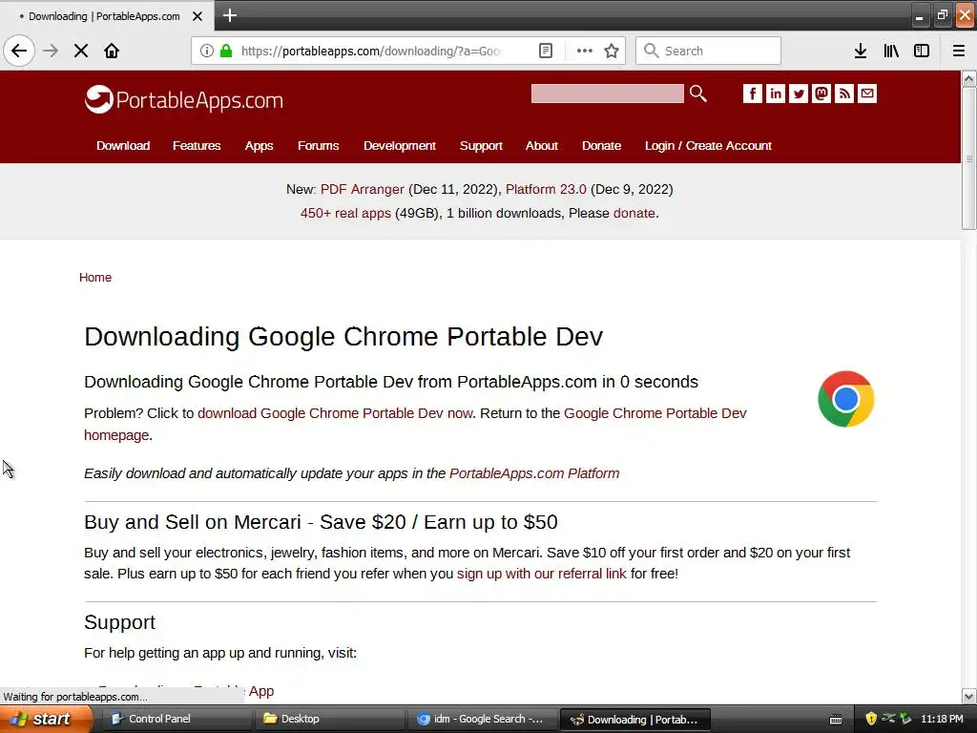The width and height of the screenshot is (977, 733).
Task: Click sign up with our referral link
Action: (542, 574)
